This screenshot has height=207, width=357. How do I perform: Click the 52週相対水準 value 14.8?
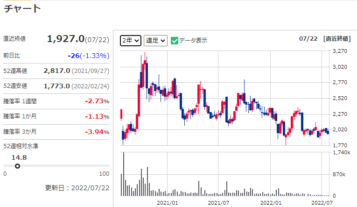click(19, 157)
